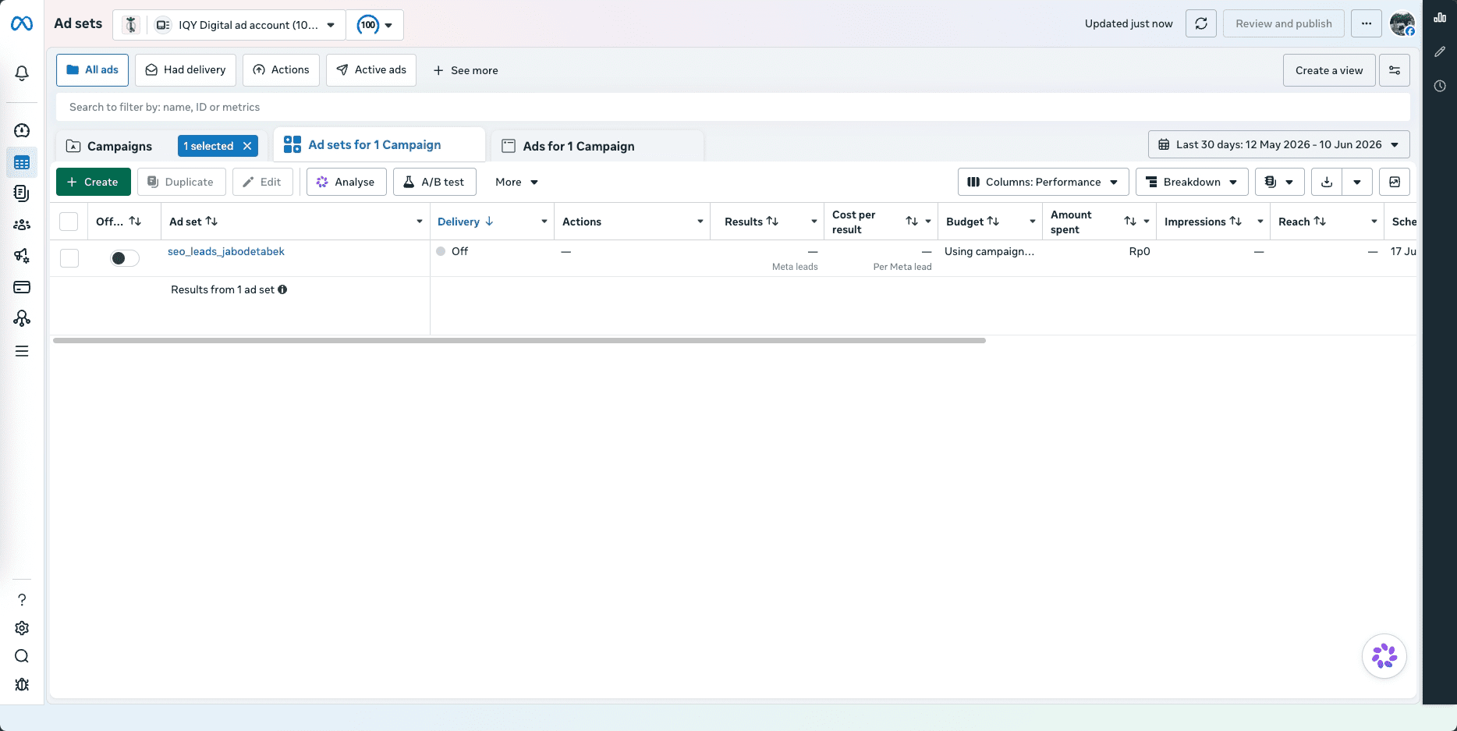Click info icon beside Results from 1 ad set
1457x731 pixels.
point(282,289)
